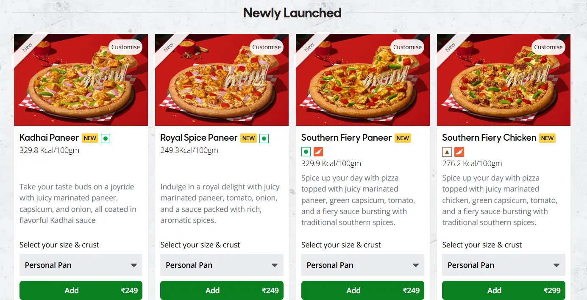Click the chili spice icon under Southern Fiery Chicken
The height and width of the screenshot is (300, 587).
click(x=459, y=151)
